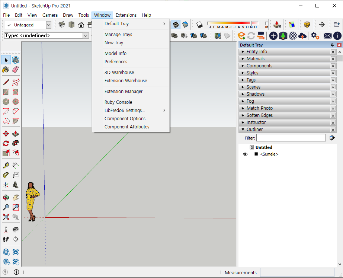Select the Axes tool
Viewport: 343px width, 278px height.
pyautogui.click(x=6, y=185)
